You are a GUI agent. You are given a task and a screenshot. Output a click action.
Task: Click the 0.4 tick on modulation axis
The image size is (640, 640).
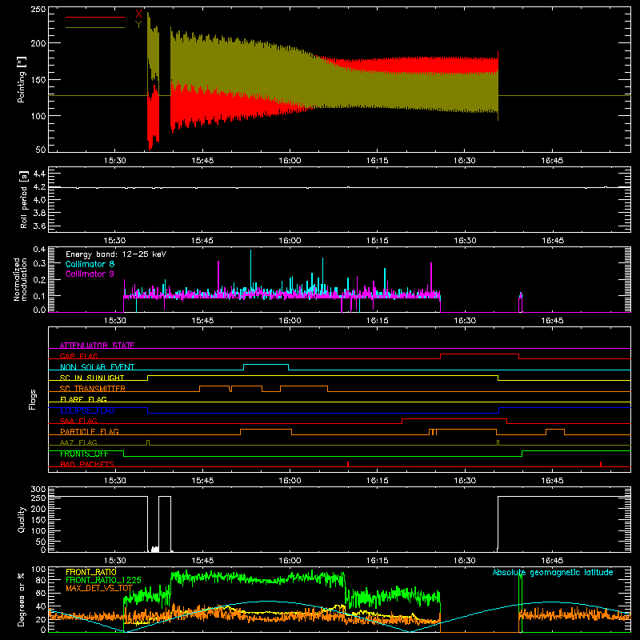39,249
